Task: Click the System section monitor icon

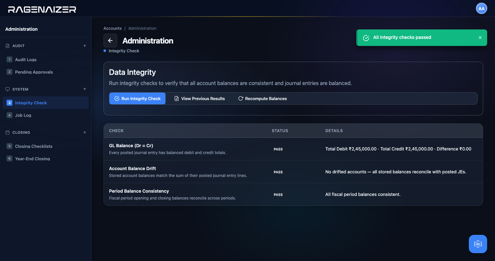Action: point(8,89)
